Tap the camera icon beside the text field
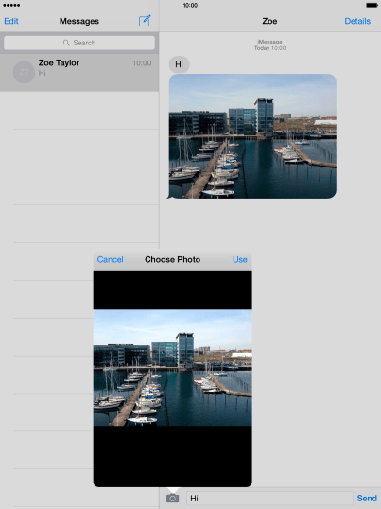The image size is (381, 509). (x=172, y=498)
